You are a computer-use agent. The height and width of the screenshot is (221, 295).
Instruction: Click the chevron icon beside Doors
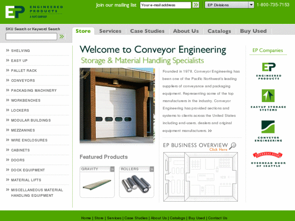(8, 160)
